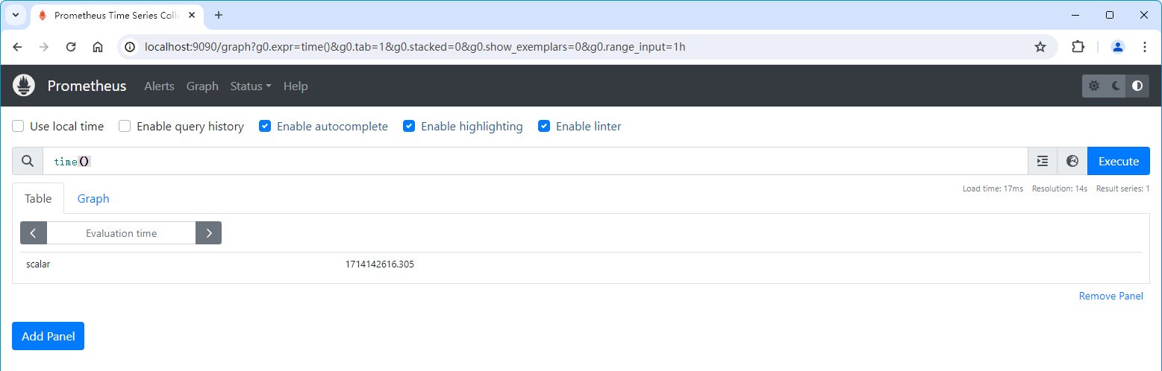Minimize the Chrome window

point(1075,15)
